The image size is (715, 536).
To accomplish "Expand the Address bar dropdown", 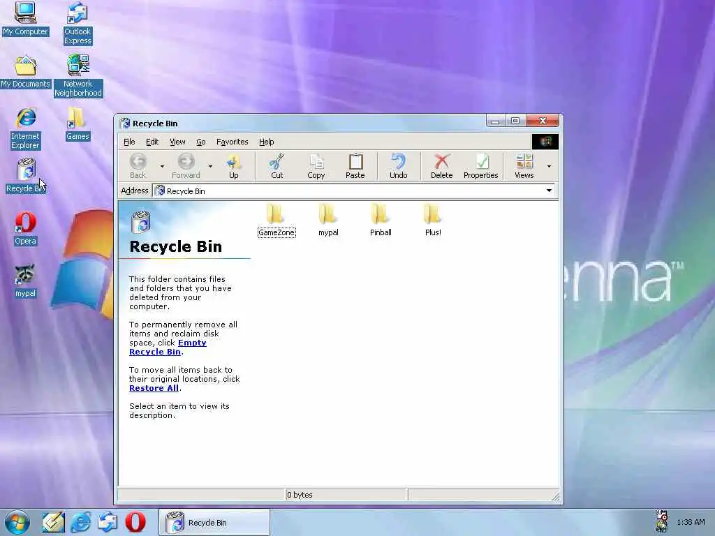I will tap(549, 191).
